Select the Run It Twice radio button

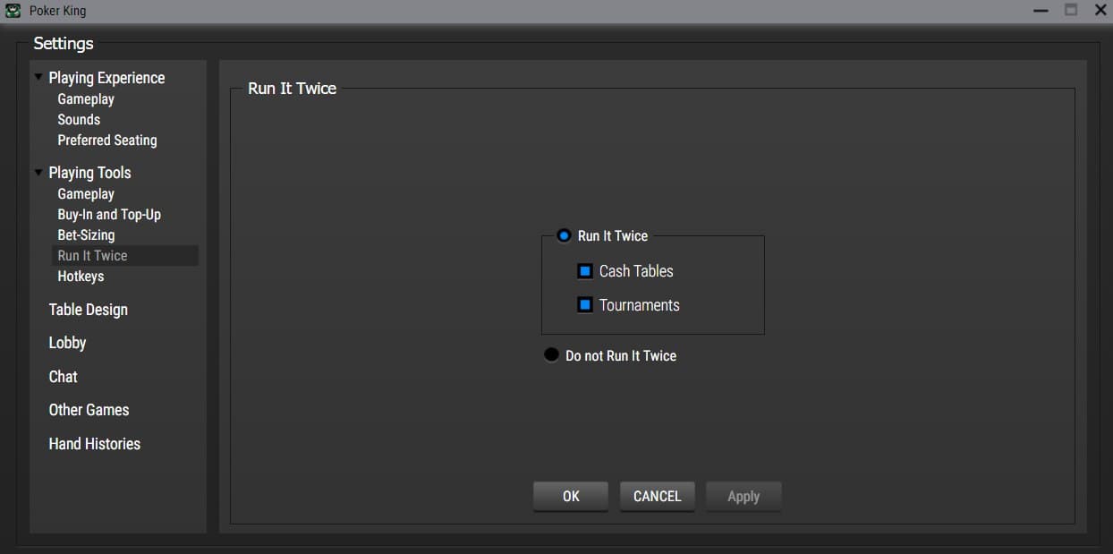tap(564, 235)
